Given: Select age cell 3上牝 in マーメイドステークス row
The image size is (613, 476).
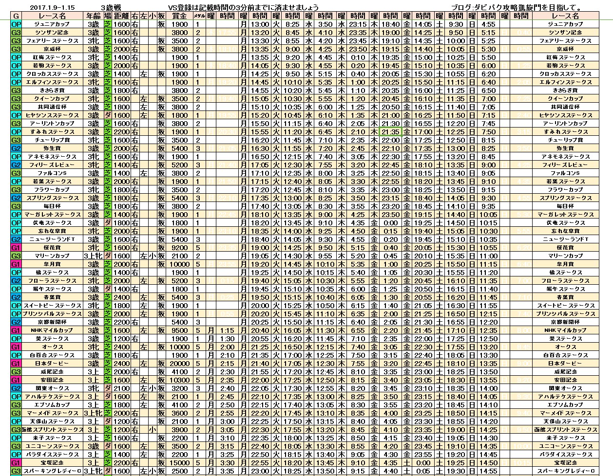Looking at the screenshot, I should 93,413.
